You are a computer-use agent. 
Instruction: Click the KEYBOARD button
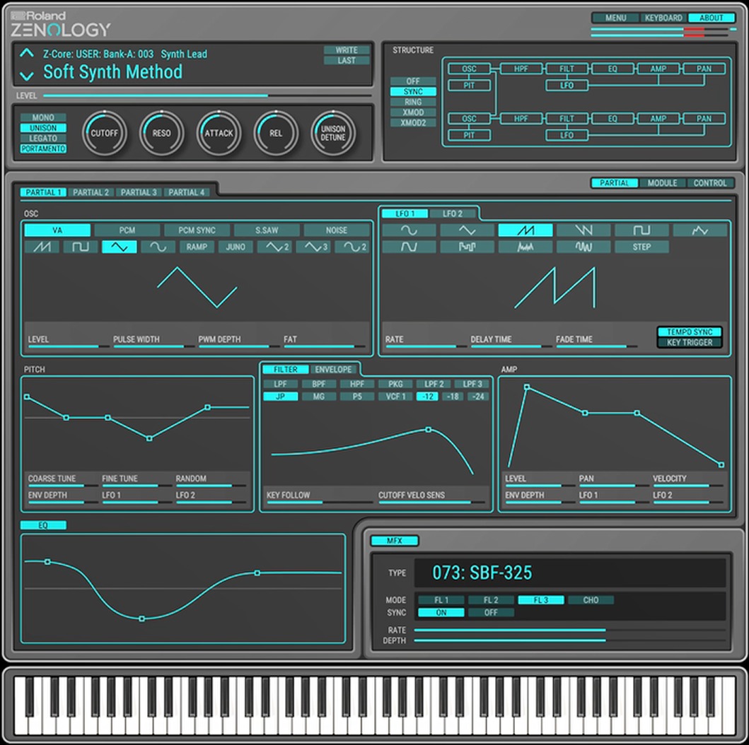pyautogui.click(x=663, y=18)
